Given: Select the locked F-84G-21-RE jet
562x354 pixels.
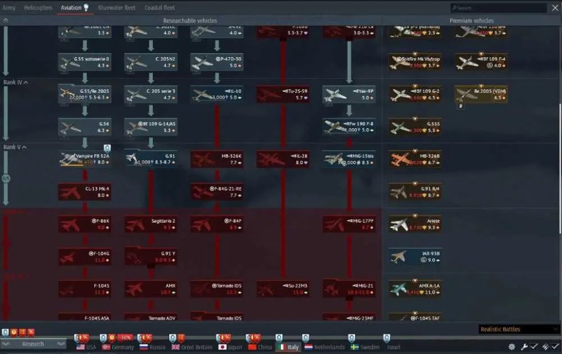Looking at the screenshot, I should point(217,192).
